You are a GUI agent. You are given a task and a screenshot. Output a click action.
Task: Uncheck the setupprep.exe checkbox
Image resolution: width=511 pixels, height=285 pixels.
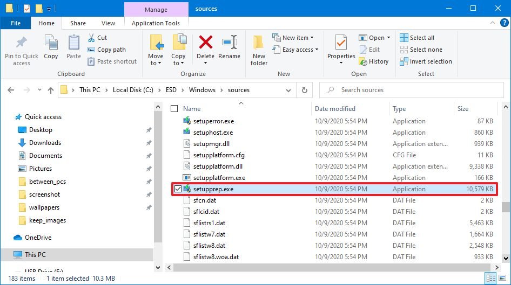tap(178, 189)
